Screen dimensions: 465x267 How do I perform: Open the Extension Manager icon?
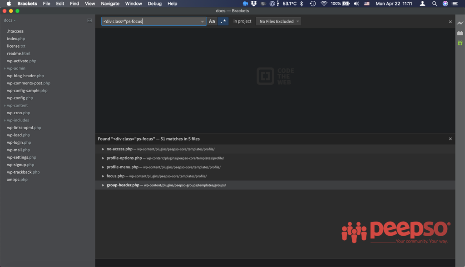pyautogui.click(x=460, y=33)
